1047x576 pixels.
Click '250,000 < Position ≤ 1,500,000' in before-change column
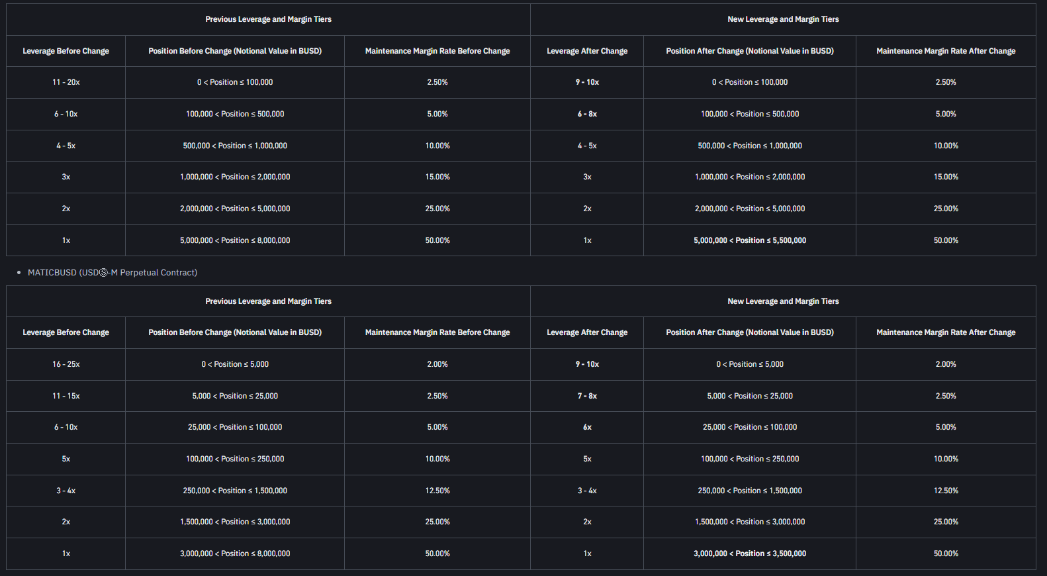pos(235,491)
